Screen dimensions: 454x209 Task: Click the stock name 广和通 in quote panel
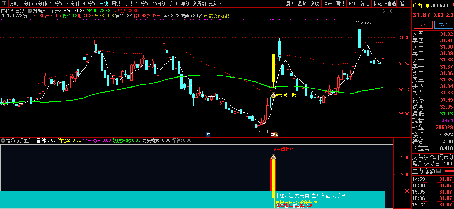tap(420, 5)
